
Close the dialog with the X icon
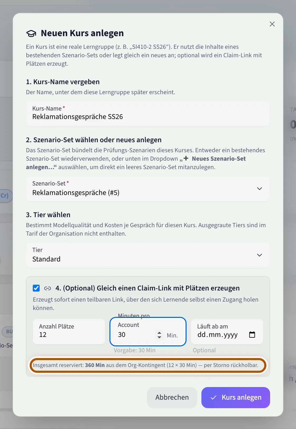(x=272, y=24)
